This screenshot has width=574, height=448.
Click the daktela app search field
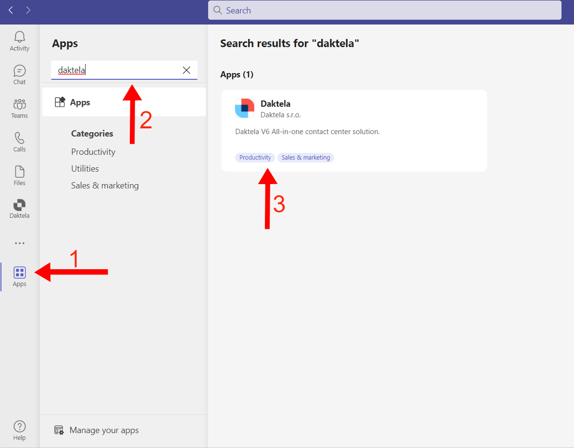pos(115,70)
